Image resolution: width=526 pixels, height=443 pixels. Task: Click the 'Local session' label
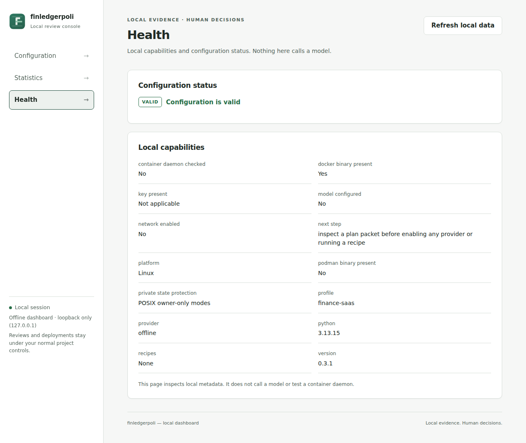[32, 307]
